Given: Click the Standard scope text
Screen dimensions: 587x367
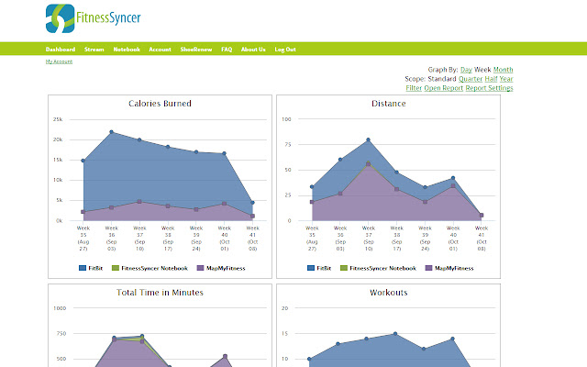Looking at the screenshot, I should pos(442,79).
